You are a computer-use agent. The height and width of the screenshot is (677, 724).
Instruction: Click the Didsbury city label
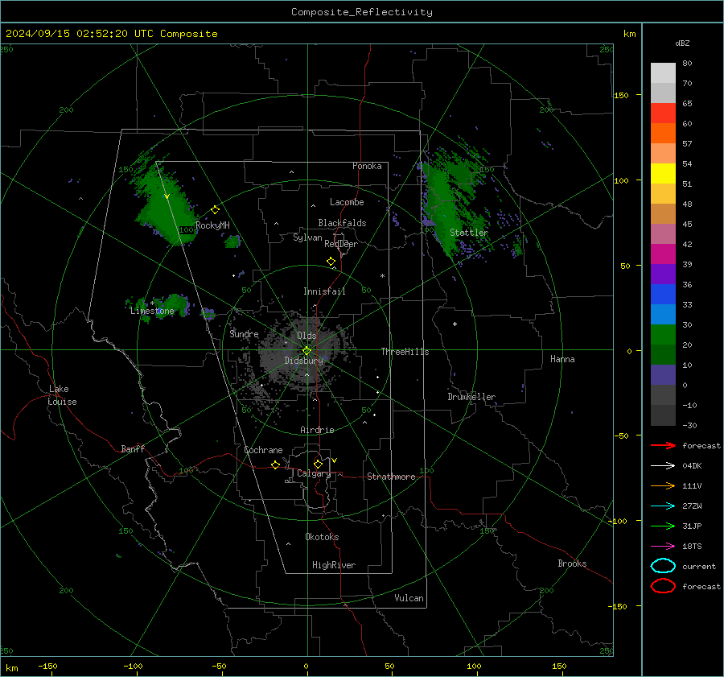304,361
